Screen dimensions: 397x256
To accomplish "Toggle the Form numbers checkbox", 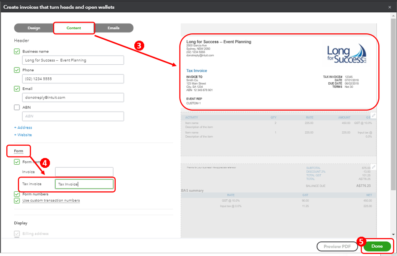I will (x=17, y=194).
